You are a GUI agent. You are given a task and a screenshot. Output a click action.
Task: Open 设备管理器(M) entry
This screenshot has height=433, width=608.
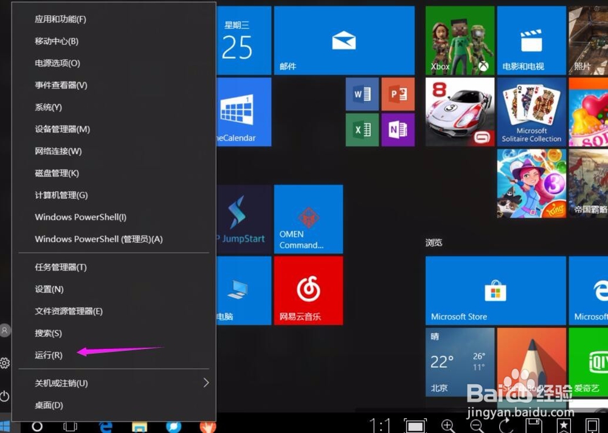point(114,129)
